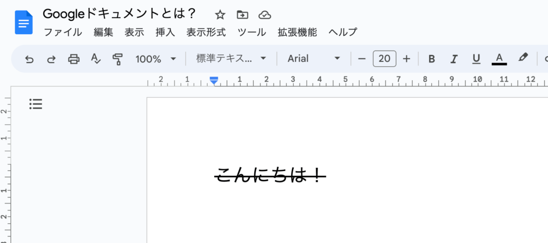
Task: Click the undo arrow icon
Action: [x=29, y=59]
